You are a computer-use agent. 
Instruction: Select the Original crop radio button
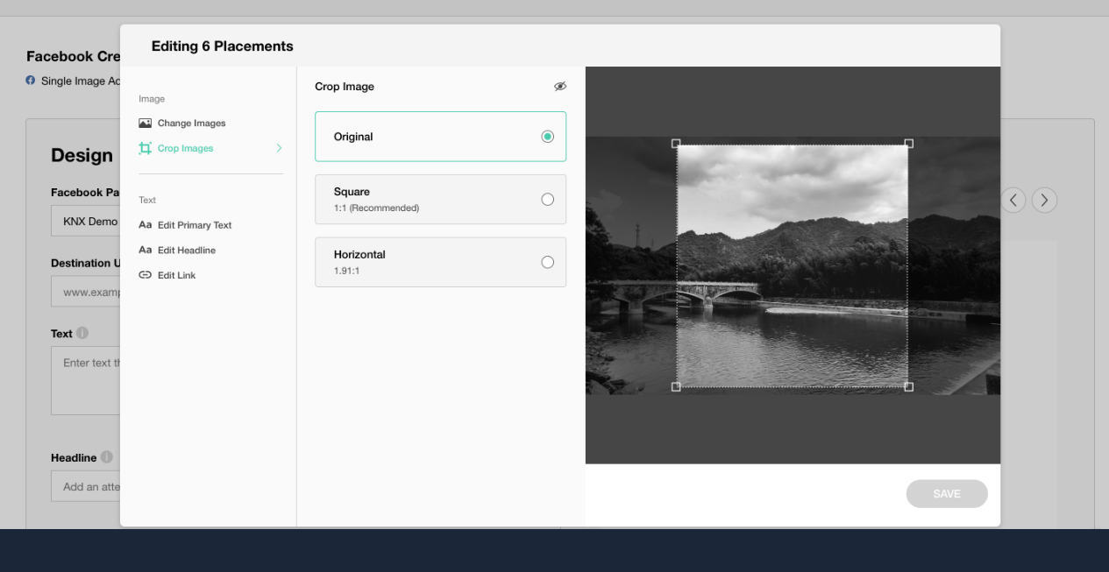tap(548, 137)
